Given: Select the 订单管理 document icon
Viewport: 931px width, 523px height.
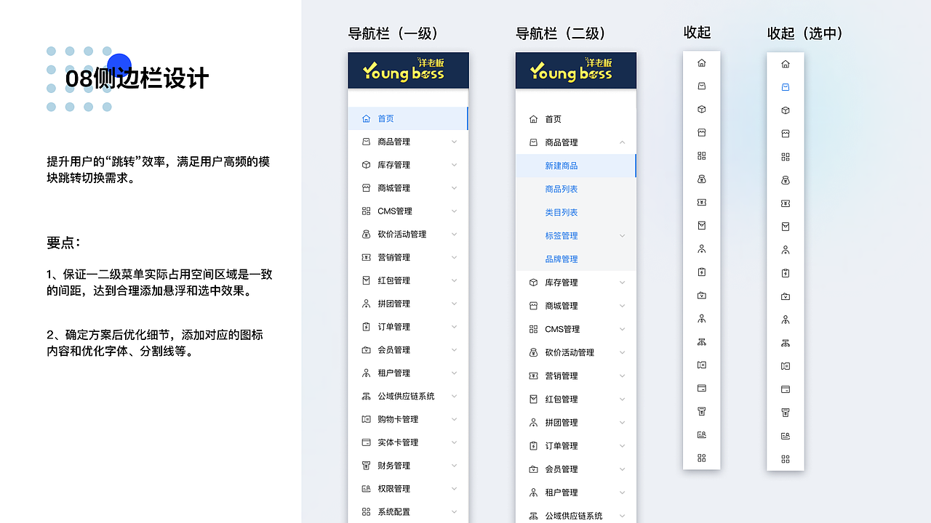Looking at the screenshot, I should [701, 272].
